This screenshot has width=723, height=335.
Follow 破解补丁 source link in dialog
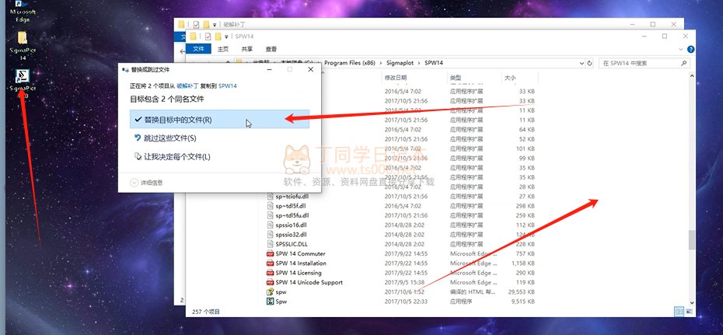coord(187,85)
